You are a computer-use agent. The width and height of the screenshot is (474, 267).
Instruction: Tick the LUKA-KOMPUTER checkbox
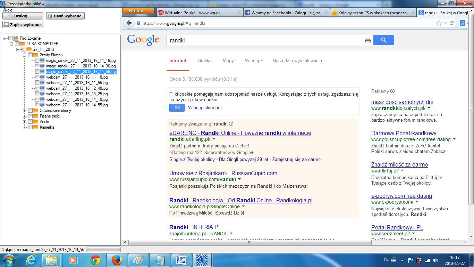pyautogui.click(x=17, y=44)
